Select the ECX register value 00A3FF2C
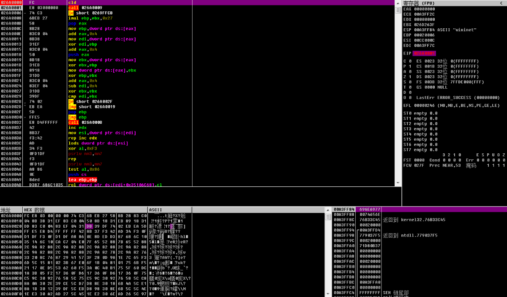 pyautogui.click(x=424, y=14)
